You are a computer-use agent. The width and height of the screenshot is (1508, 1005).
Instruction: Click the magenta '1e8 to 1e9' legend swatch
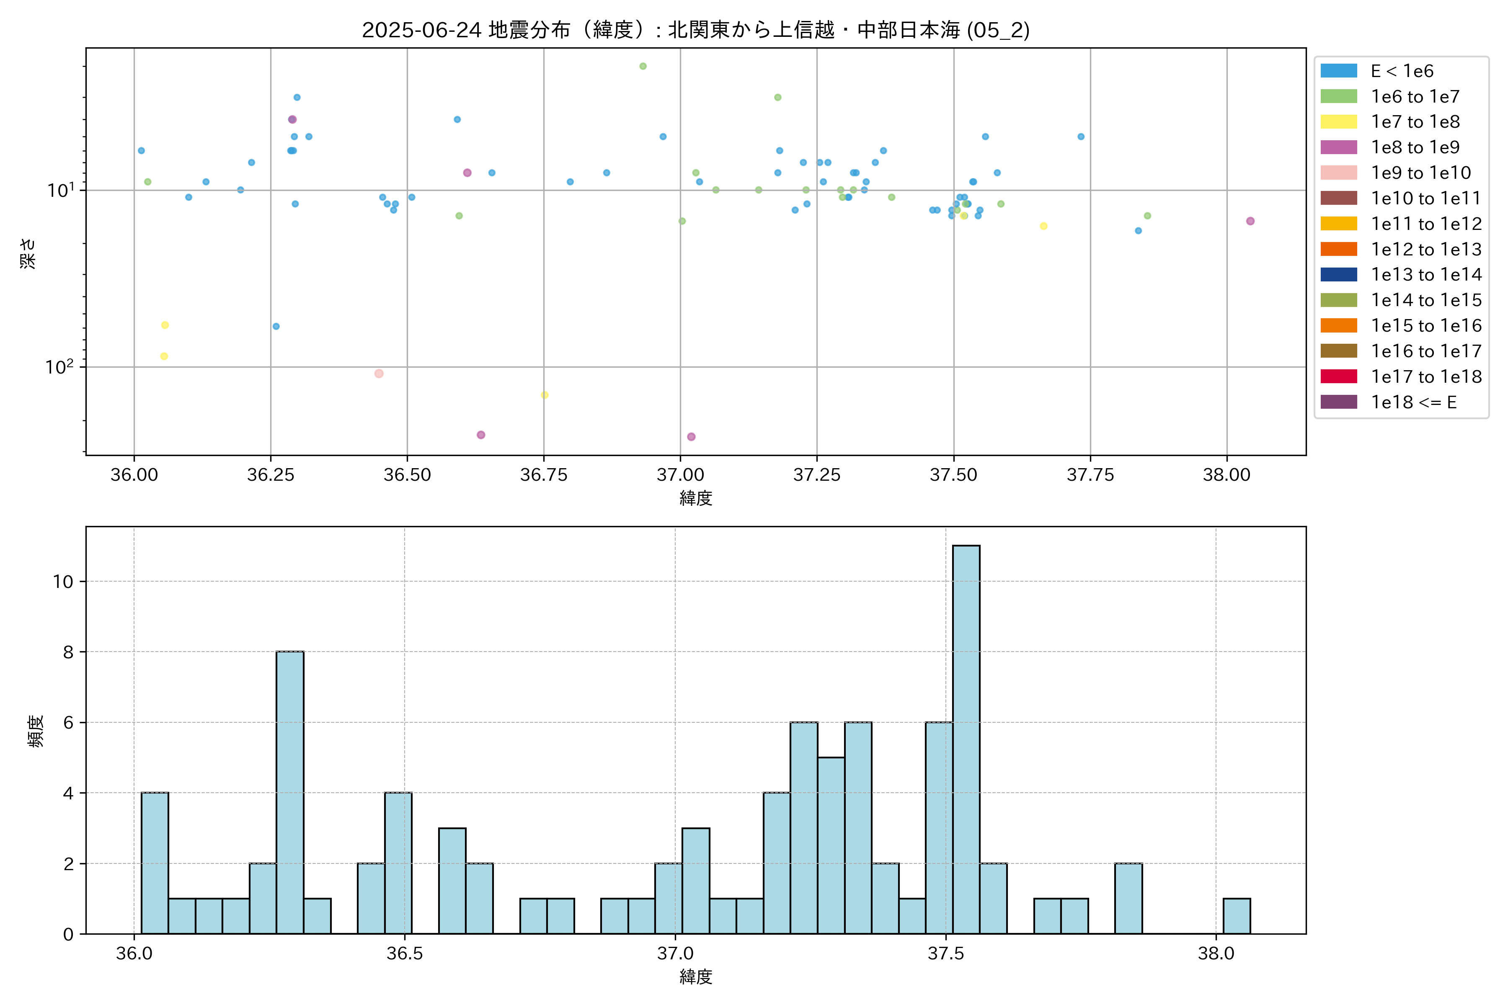coord(1338,147)
